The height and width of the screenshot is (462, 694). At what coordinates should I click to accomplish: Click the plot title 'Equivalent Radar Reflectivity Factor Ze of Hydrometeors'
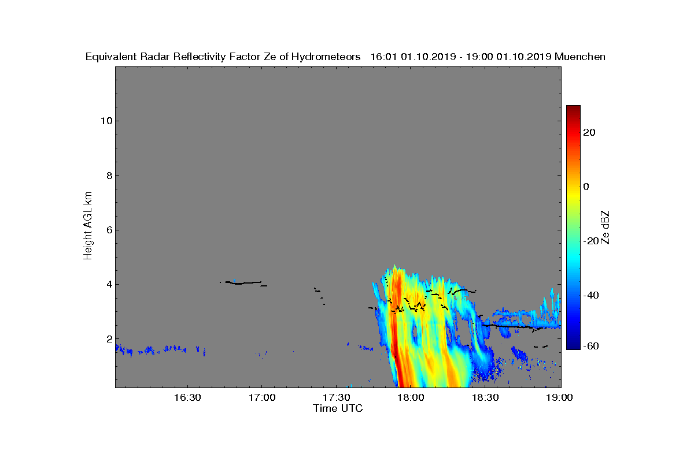coord(223,57)
